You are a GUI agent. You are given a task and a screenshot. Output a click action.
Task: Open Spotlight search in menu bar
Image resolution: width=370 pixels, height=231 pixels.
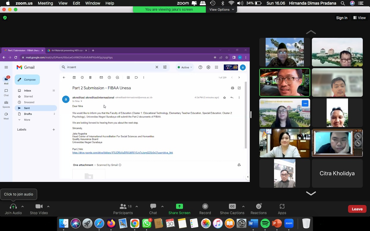[343, 3]
